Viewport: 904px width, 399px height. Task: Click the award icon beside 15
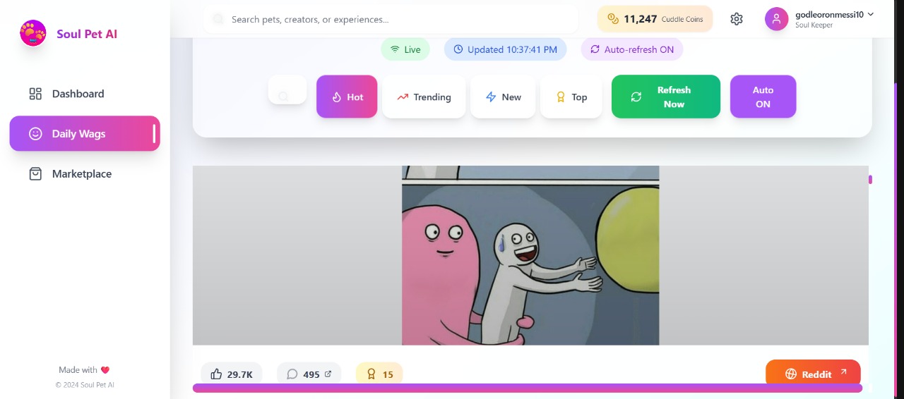coord(371,374)
